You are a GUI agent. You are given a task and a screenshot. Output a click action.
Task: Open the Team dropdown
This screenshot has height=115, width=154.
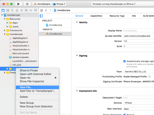tap(139, 72)
